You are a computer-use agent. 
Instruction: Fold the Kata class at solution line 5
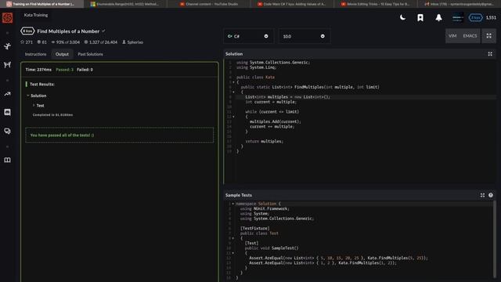233,82
